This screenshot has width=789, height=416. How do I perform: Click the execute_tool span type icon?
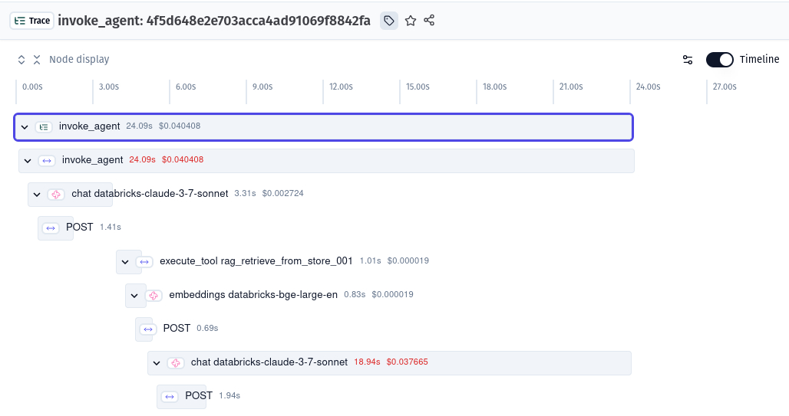(x=144, y=261)
